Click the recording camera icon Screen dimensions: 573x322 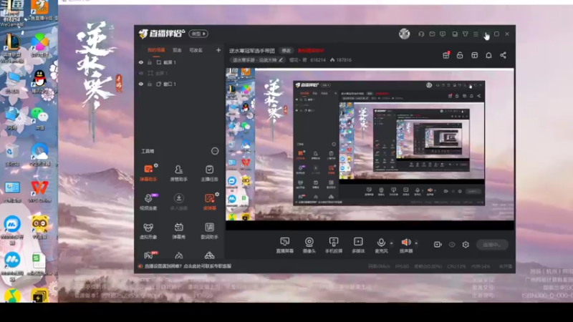(438, 245)
